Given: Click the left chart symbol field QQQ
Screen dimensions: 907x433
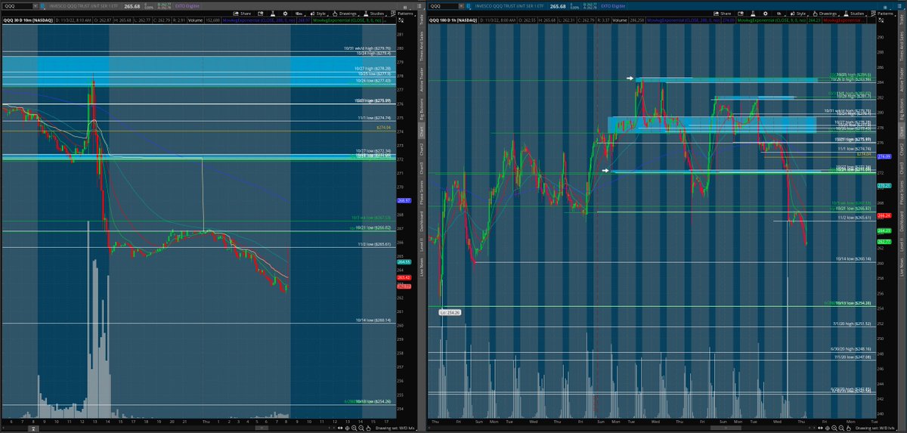Looking at the screenshot, I should pyautogui.click(x=17, y=5).
